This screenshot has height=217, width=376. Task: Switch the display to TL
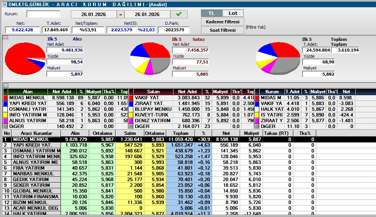211,13
